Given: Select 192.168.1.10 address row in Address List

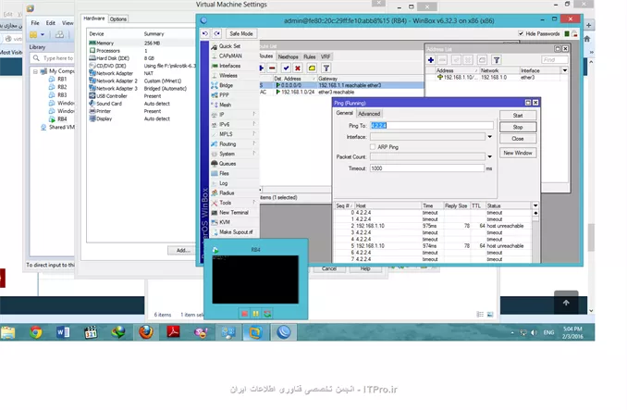Looking at the screenshot, I should click(497, 78).
